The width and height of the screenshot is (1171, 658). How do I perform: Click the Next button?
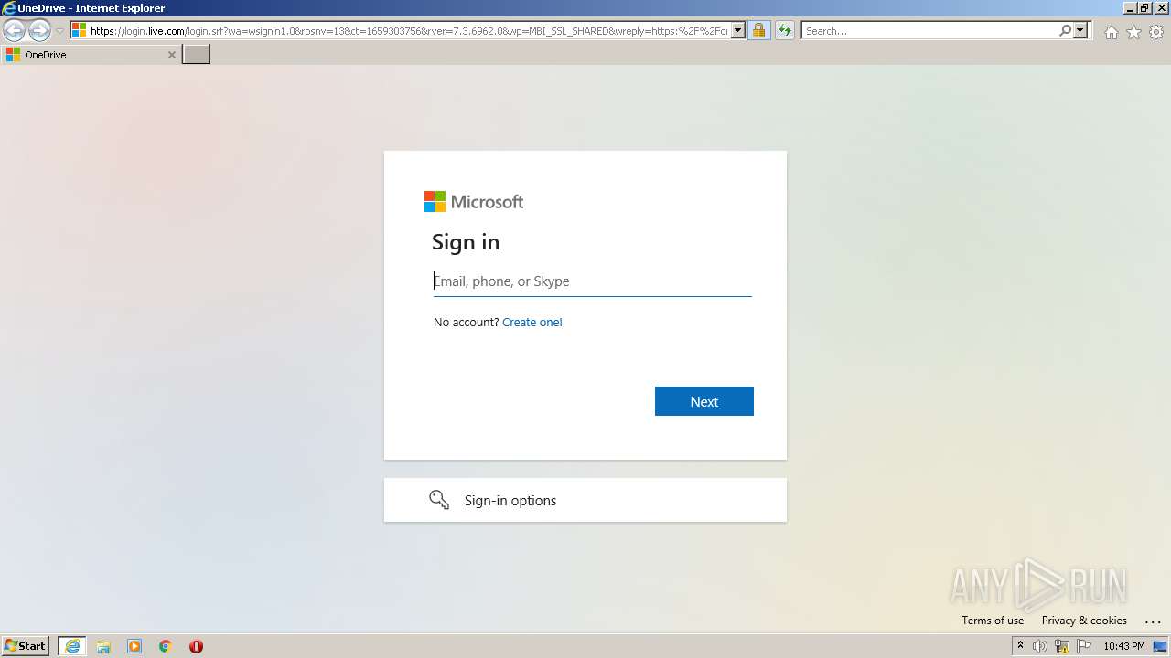tap(704, 401)
